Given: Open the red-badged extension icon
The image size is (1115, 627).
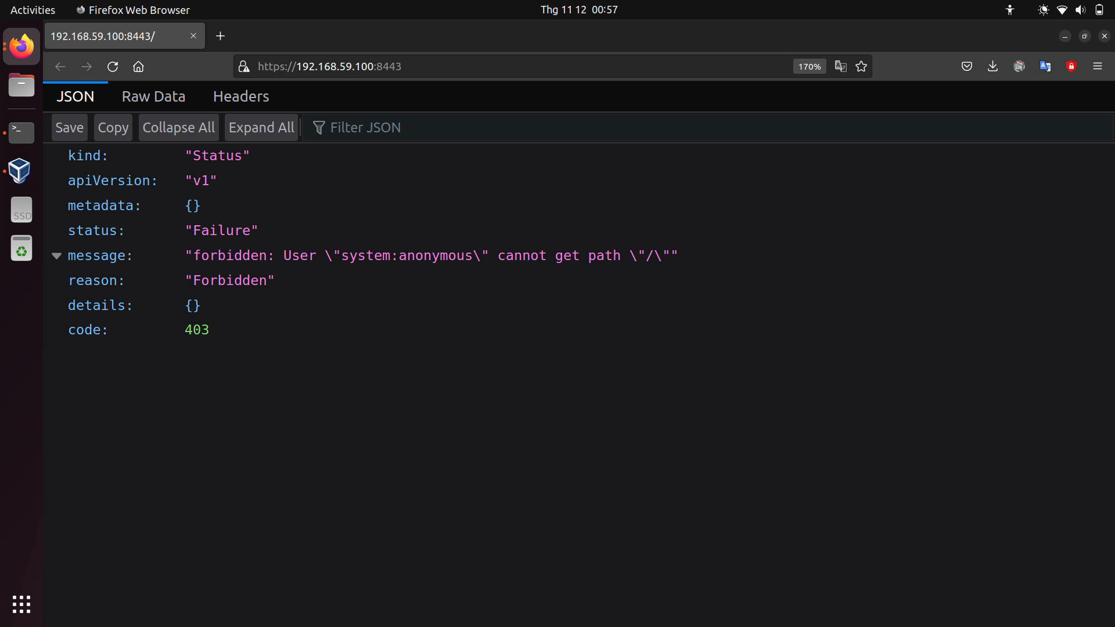Looking at the screenshot, I should [x=1071, y=66].
